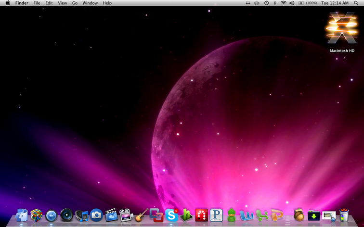
Task: Launch the Rubik's cube app in dock
Action: pos(37,215)
